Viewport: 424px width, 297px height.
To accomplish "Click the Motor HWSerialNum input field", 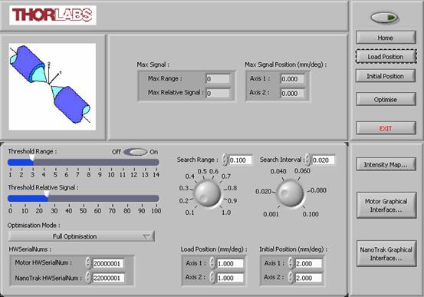I will (108, 263).
